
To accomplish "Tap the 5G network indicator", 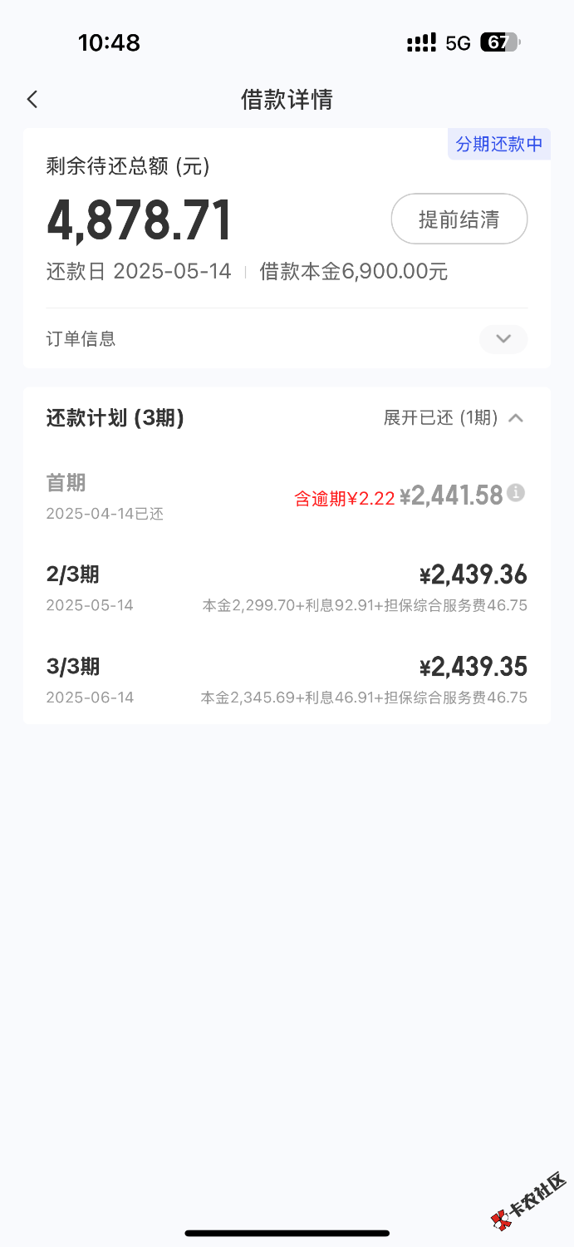I will 458,42.
